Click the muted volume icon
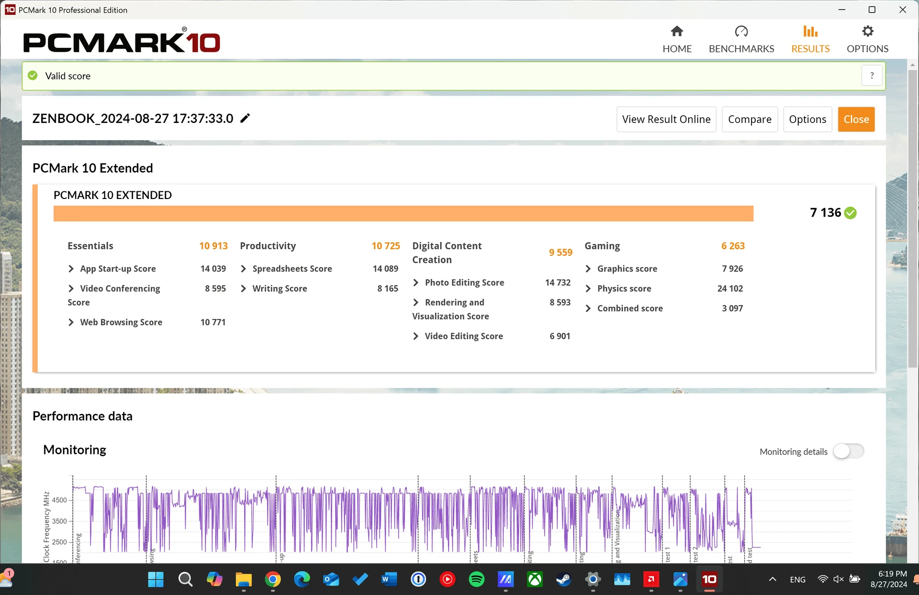The image size is (919, 595). coord(839,580)
